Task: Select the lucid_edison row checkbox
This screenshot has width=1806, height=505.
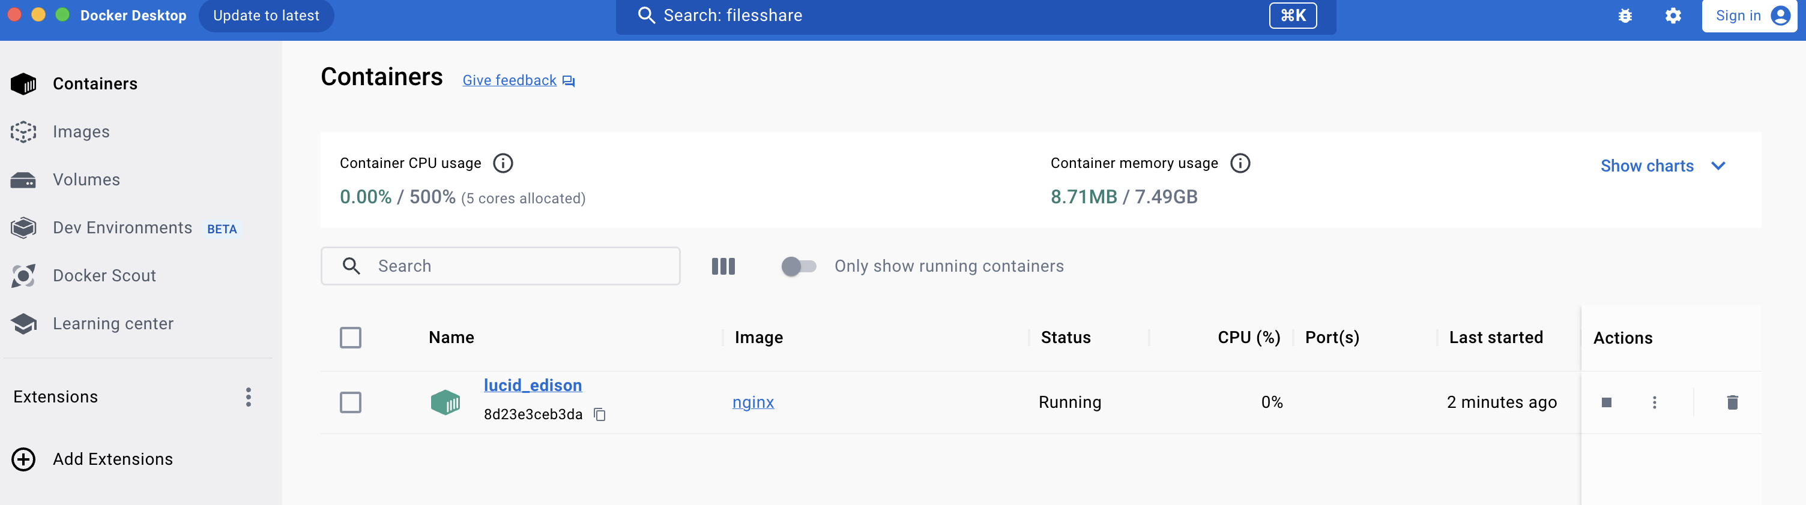Action: [x=351, y=402]
